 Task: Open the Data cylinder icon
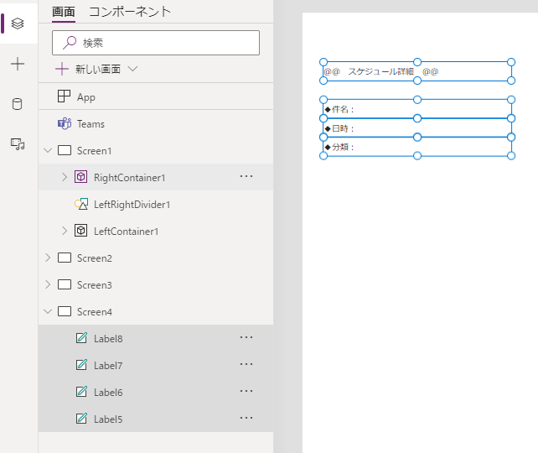click(x=18, y=104)
